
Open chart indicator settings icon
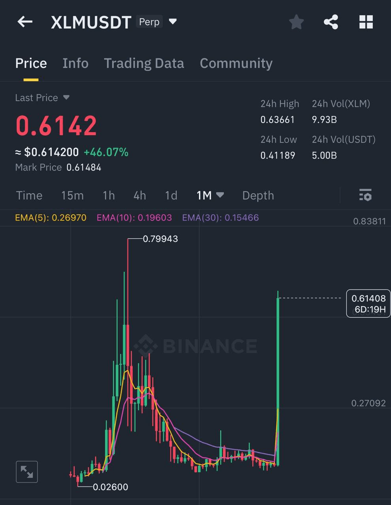tap(365, 195)
